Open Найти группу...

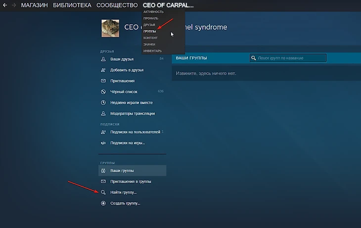click(x=124, y=192)
